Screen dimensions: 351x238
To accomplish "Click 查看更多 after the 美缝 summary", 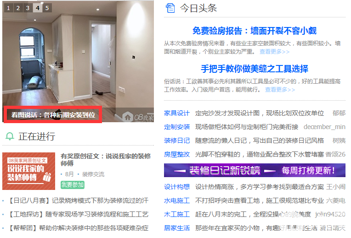I will (280, 90).
